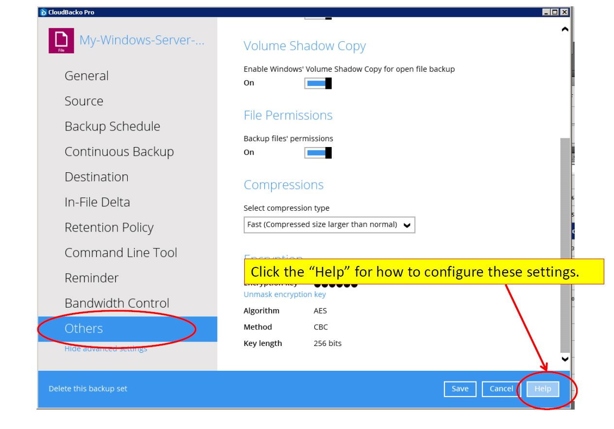Open Help for these settings
The height and width of the screenshot is (429, 614).
click(543, 389)
